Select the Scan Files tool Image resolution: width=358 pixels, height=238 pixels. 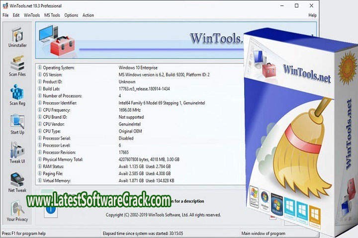(x=17, y=67)
